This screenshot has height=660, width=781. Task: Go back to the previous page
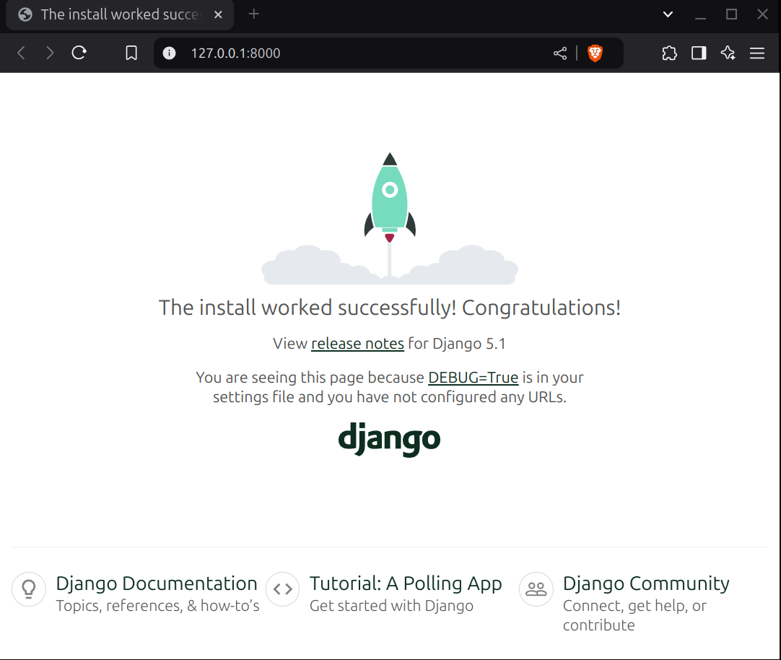tap(21, 53)
